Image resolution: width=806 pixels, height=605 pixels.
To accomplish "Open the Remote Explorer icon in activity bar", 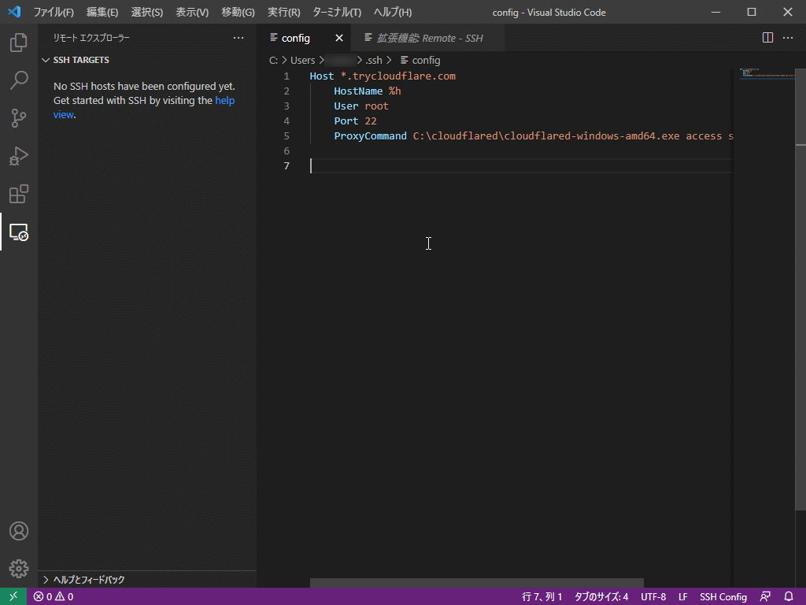I will tap(19, 232).
